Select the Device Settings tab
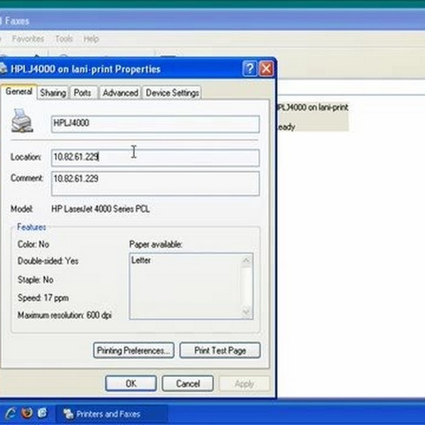Viewport: 425px width, 425px height. [172, 93]
